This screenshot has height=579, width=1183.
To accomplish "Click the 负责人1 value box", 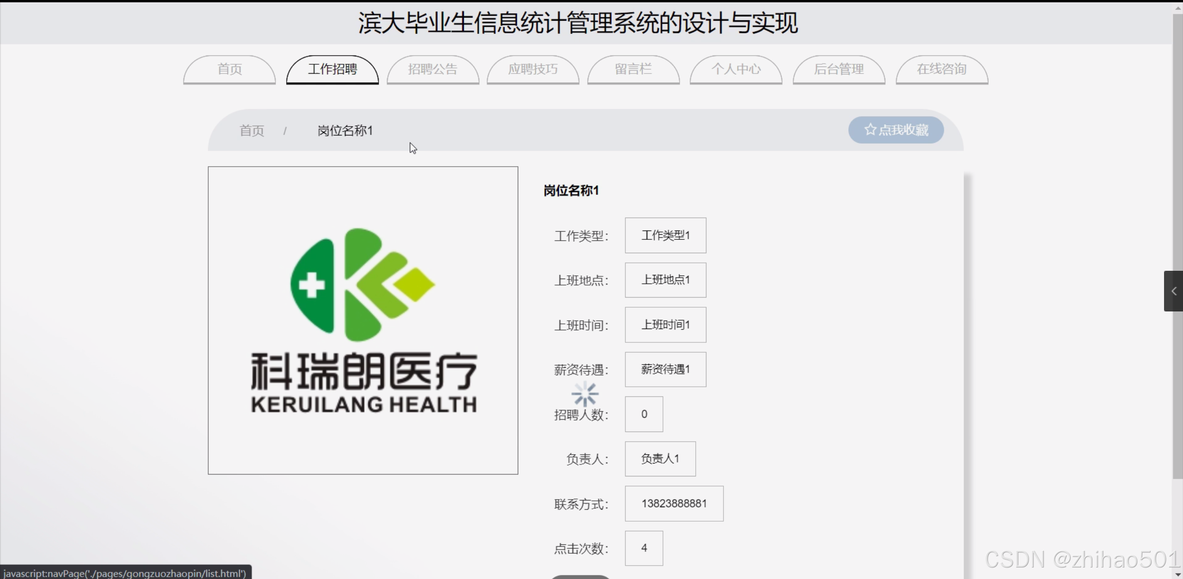I will (x=660, y=459).
